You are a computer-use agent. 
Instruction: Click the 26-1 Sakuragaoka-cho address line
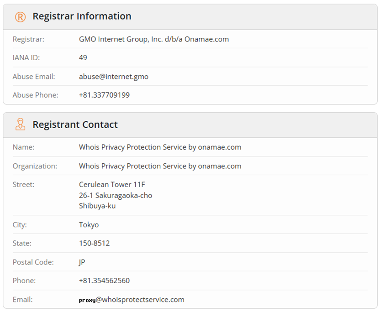(116, 195)
